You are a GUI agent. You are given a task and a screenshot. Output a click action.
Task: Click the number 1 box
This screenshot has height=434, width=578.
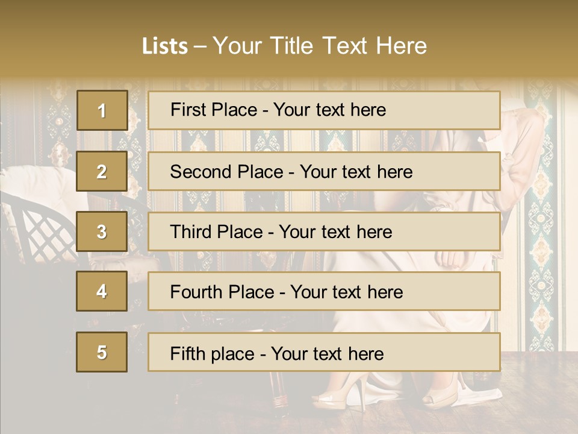point(102,110)
